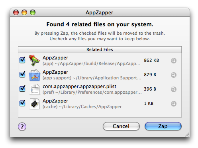The height and width of the screenshot is (148, 198).
Task: Click the window resize grip corner
Action: 187,134
